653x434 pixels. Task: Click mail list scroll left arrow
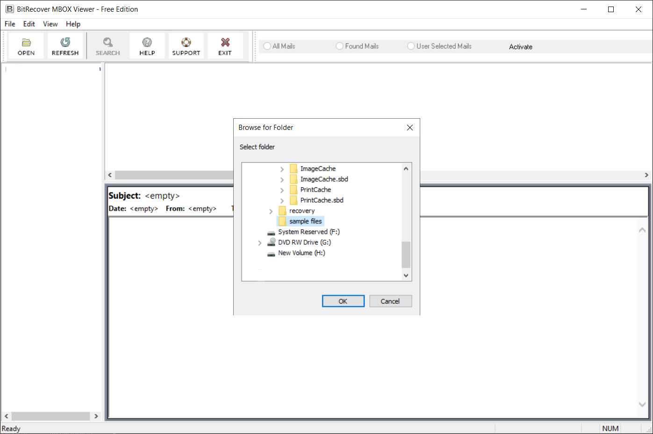pos(110,175)
